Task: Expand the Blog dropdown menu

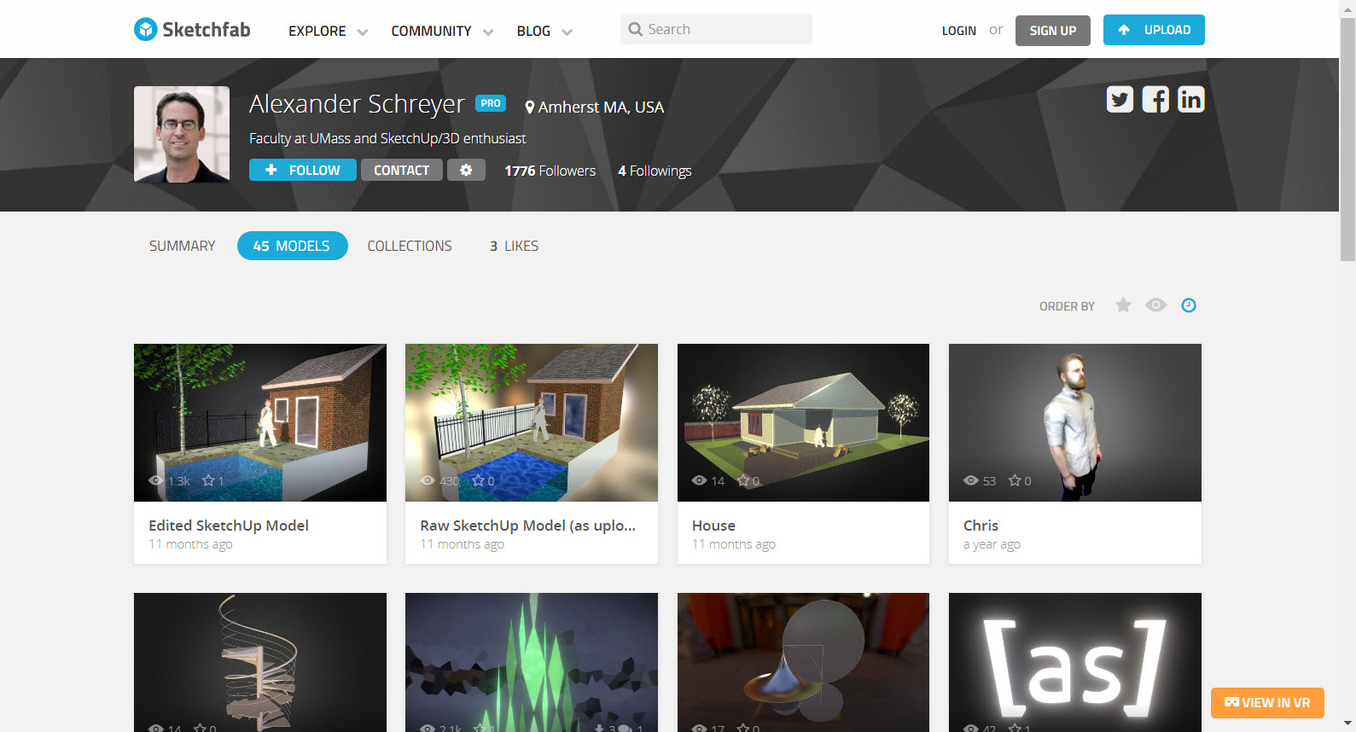Action: coord(544,31)
